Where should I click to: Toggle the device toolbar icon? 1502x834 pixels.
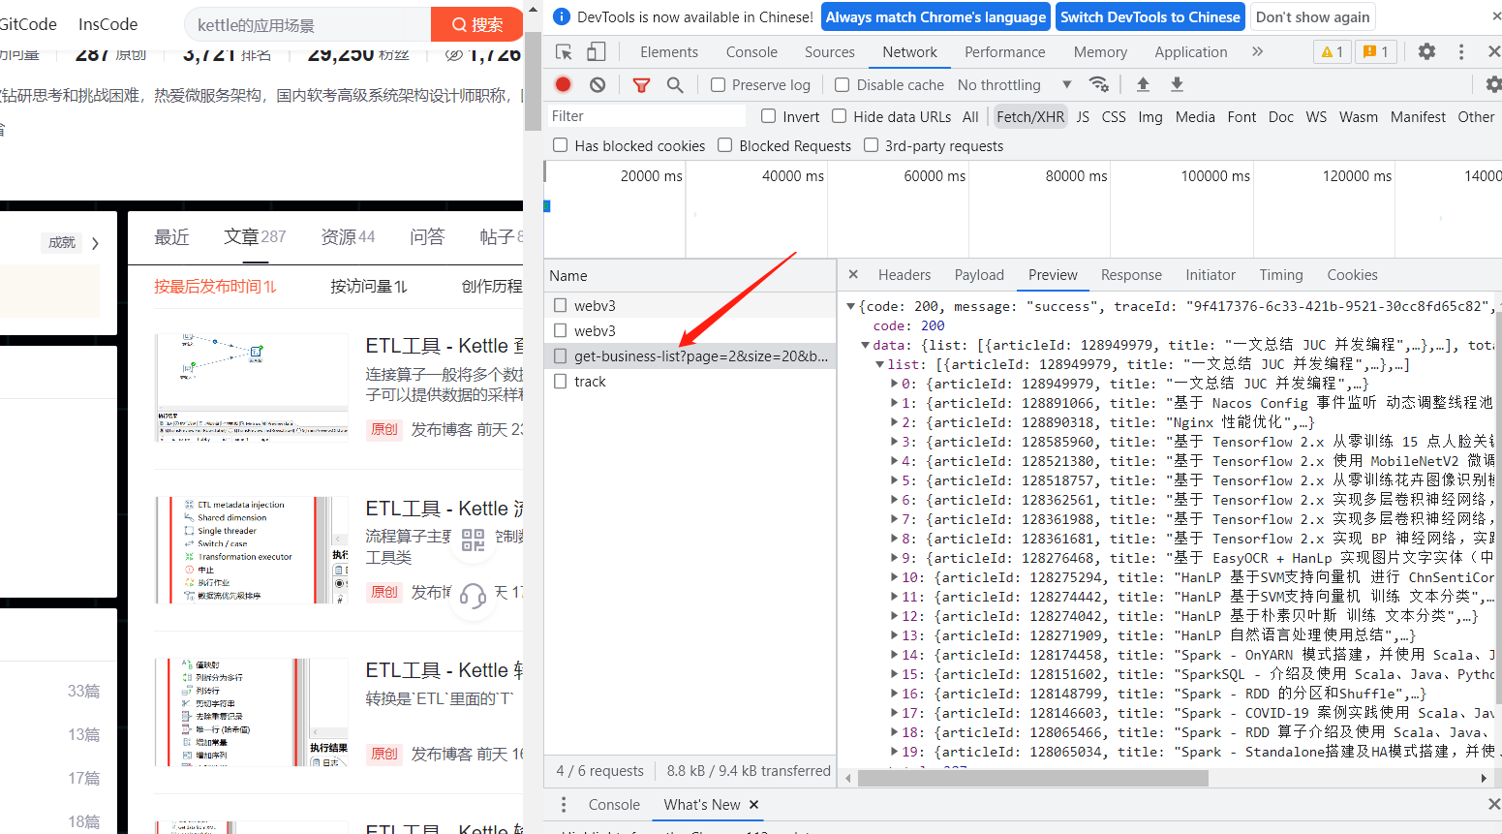pyautogui.click(x=597, y=52)
